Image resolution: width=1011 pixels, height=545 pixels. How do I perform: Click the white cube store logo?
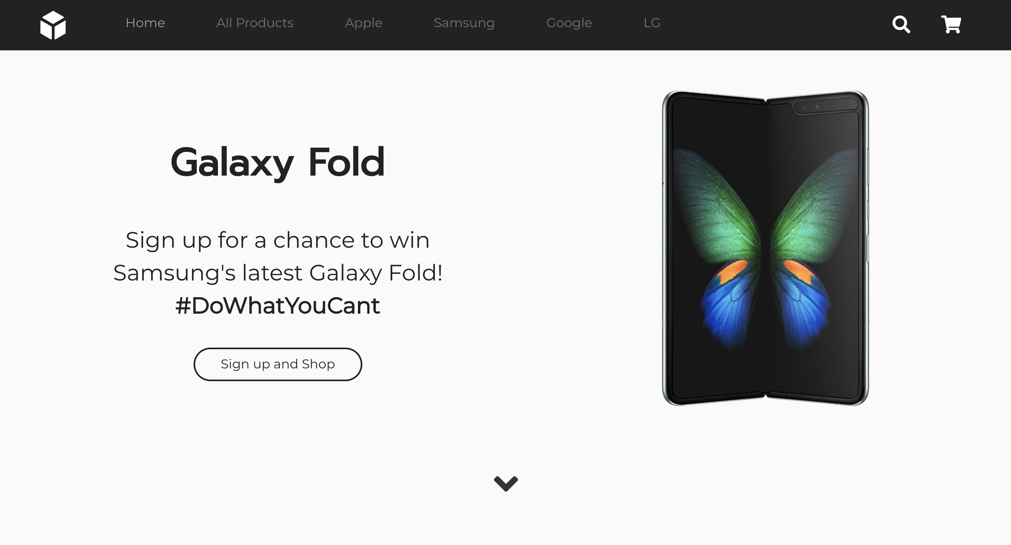coord(53,25)
